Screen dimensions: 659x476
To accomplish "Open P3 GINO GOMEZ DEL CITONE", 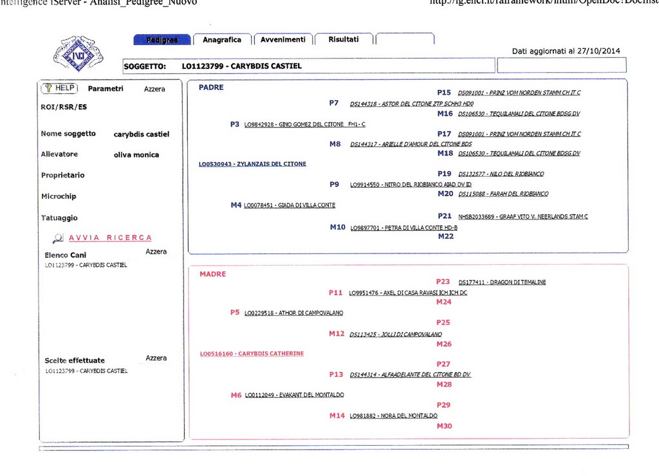I will pyautogui.click(x=304, y=124).
